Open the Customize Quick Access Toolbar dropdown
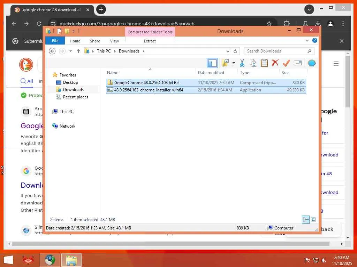357x267 pixels. pyautogui.click(x=74, y=31)
